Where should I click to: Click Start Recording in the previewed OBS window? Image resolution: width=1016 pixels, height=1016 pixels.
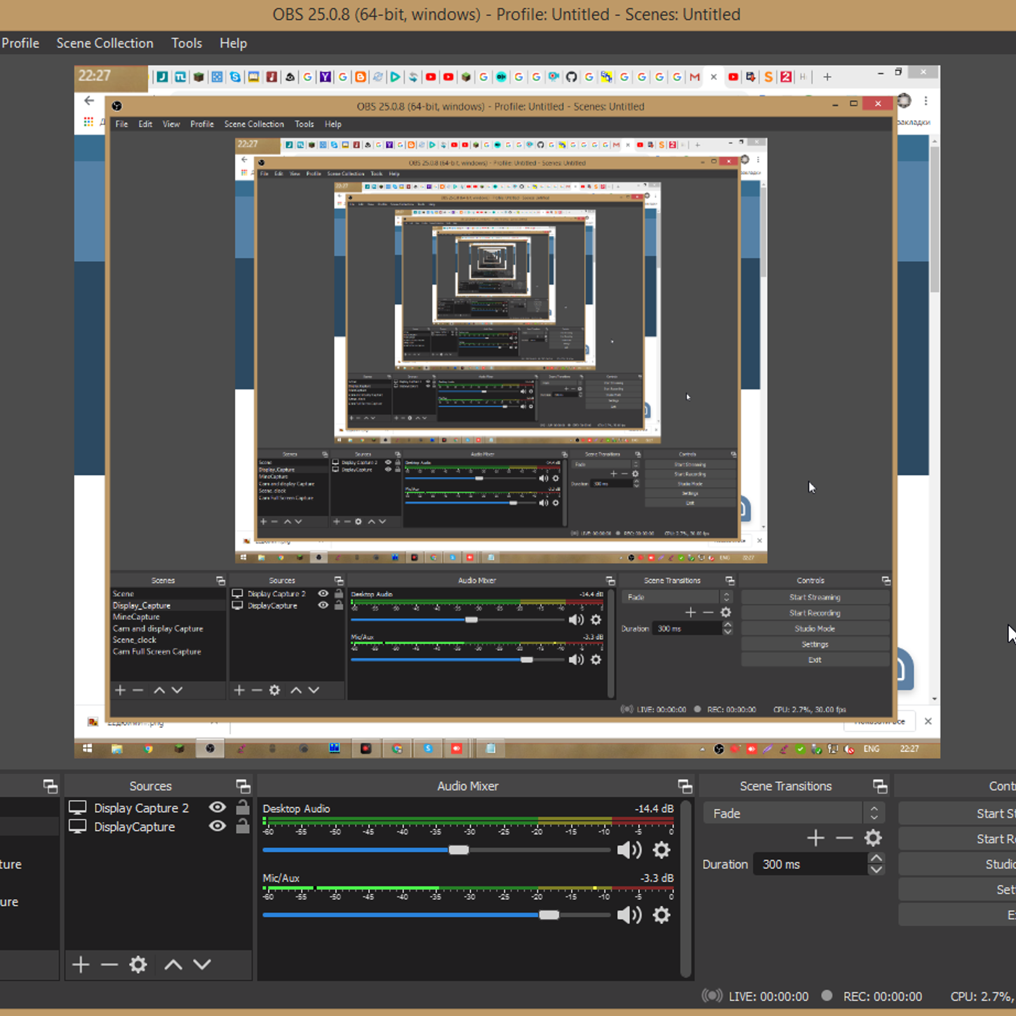[815, 613]
